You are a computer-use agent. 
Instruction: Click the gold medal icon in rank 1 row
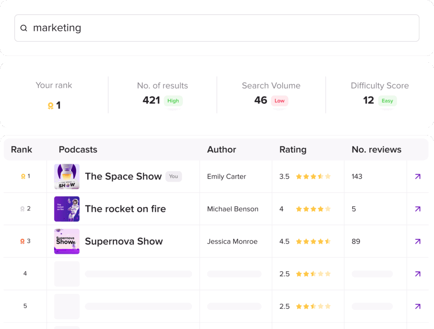[x=23, y=177]
